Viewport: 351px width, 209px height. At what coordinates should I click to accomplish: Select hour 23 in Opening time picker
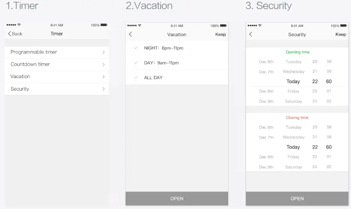pos(315,91)
